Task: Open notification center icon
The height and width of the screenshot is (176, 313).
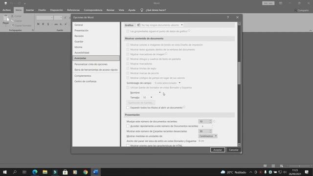Action: point(307,172)
